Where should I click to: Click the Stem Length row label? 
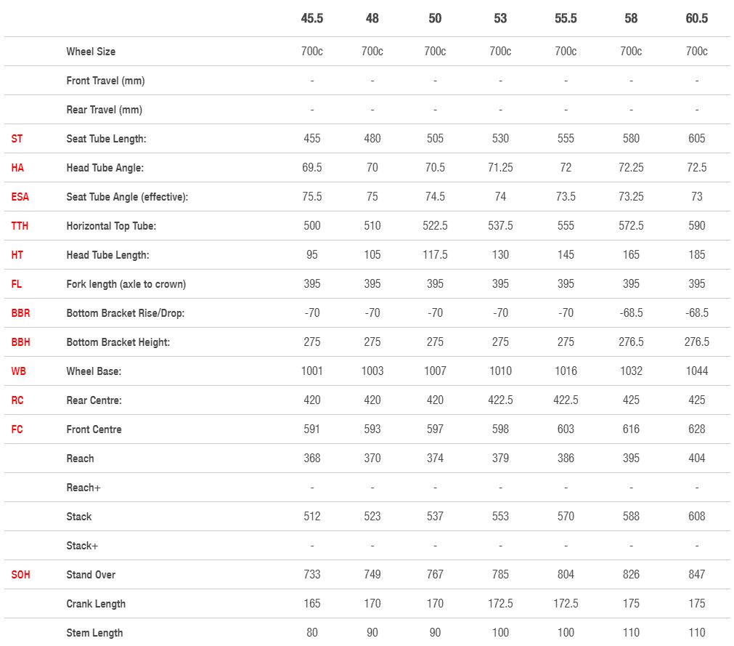[x=94, y=633]
